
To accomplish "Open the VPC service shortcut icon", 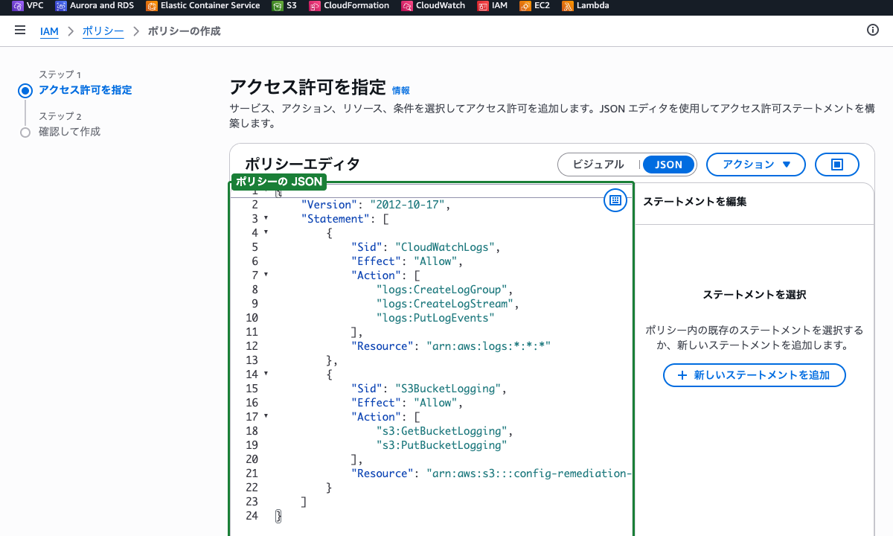I will pyautogui.click(x=17, y=6).
